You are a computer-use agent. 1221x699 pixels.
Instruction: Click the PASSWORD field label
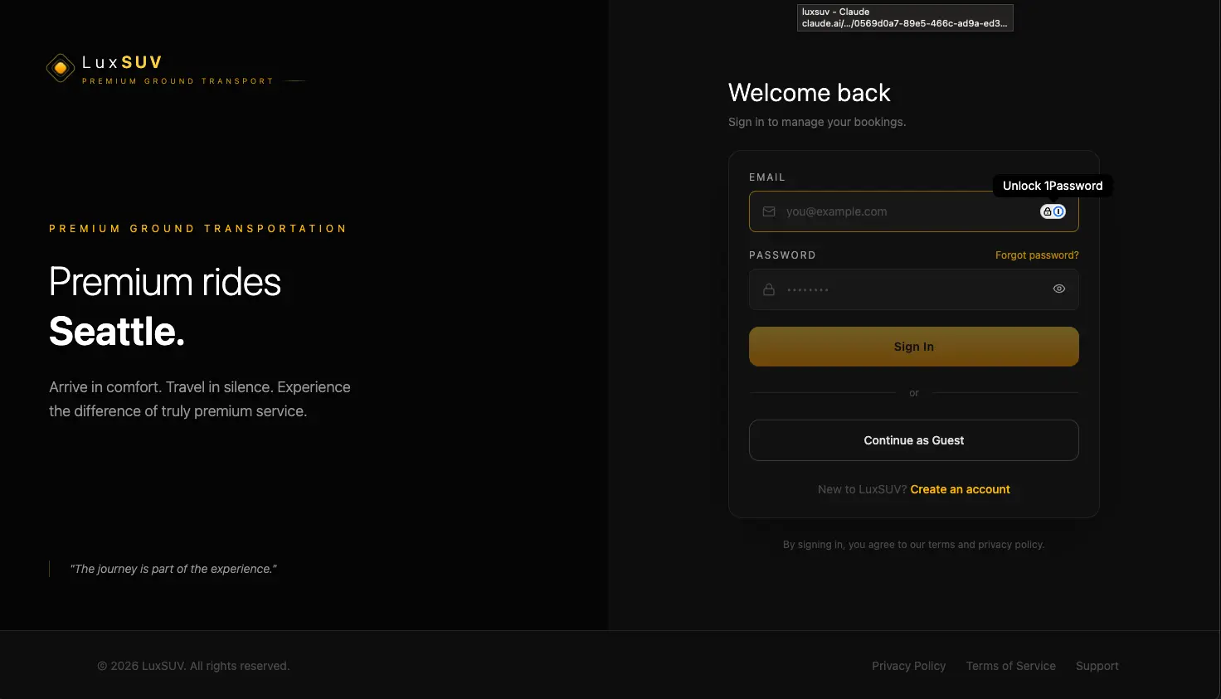click(x=782, y=255)
